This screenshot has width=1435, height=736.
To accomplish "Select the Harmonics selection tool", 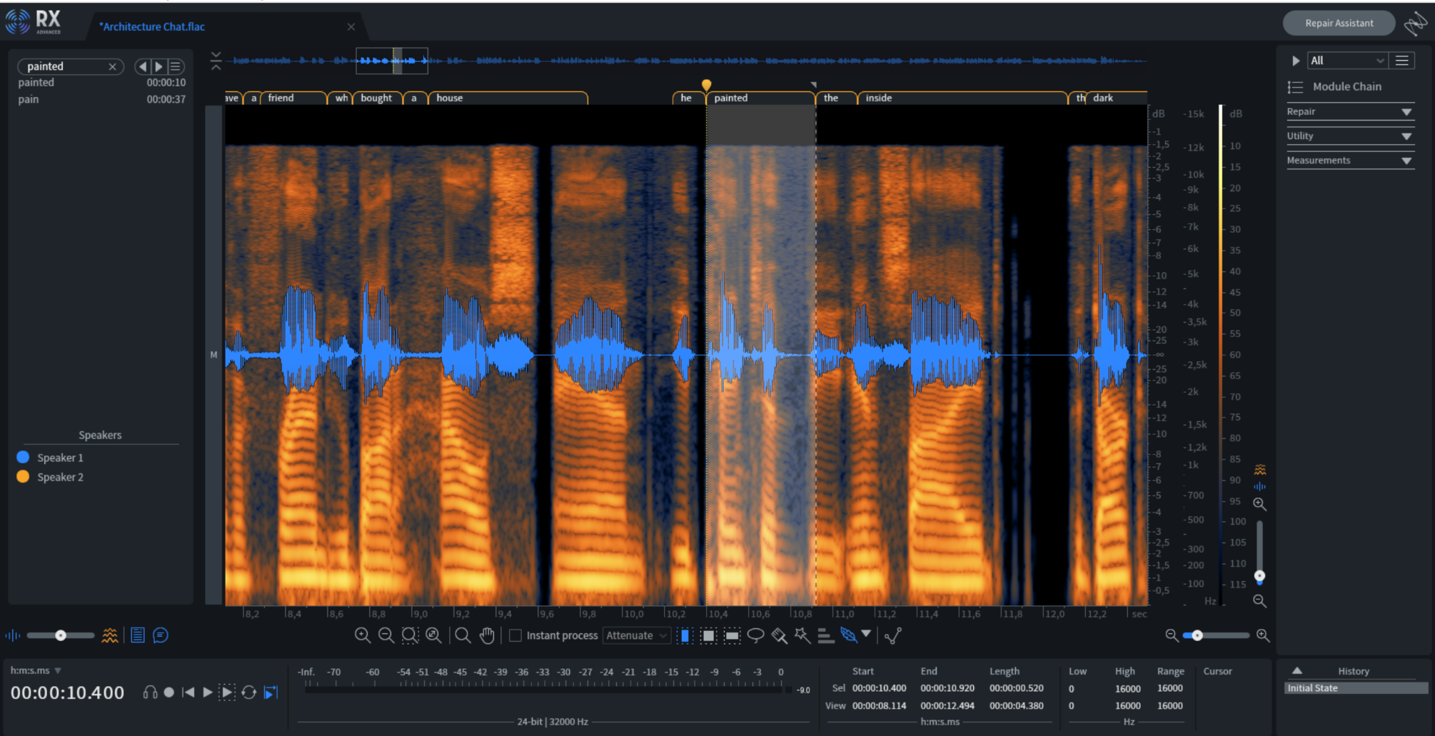I will pyautogui.click(x=826, y=635).
